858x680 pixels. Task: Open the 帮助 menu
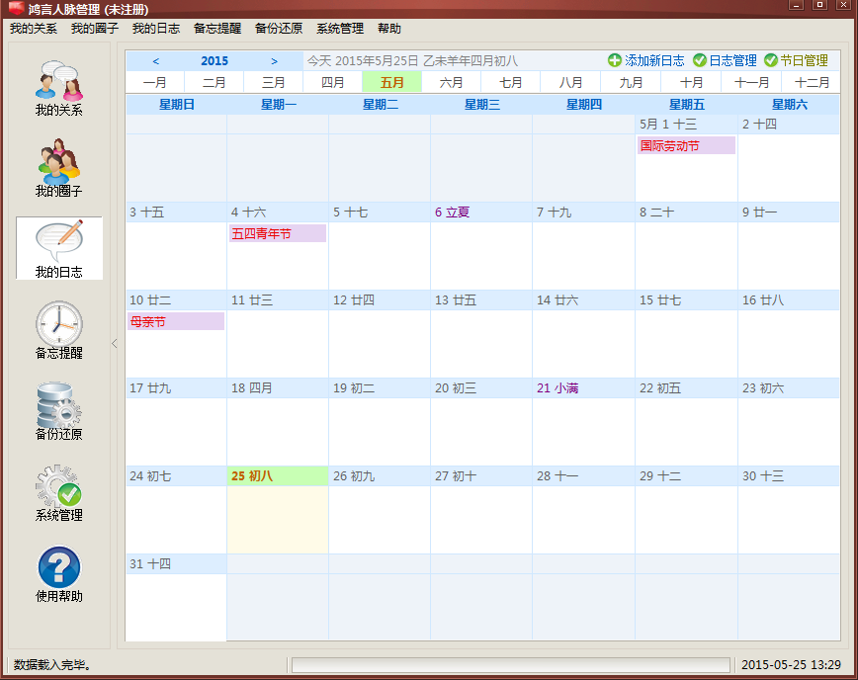pyautogui.click(x=389, y=29)
